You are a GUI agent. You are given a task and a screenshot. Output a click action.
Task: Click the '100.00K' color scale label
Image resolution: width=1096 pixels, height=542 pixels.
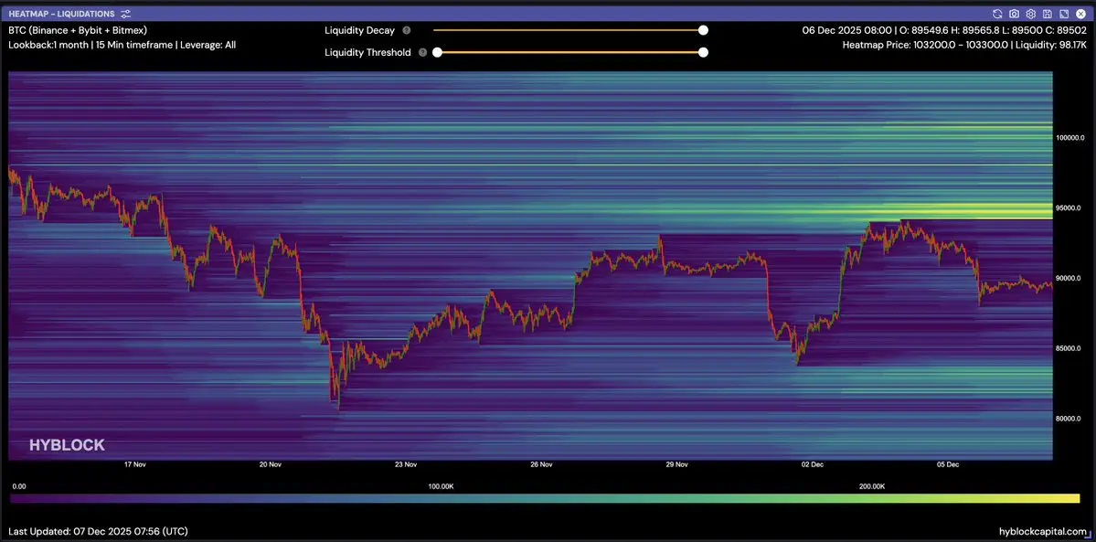442,486
